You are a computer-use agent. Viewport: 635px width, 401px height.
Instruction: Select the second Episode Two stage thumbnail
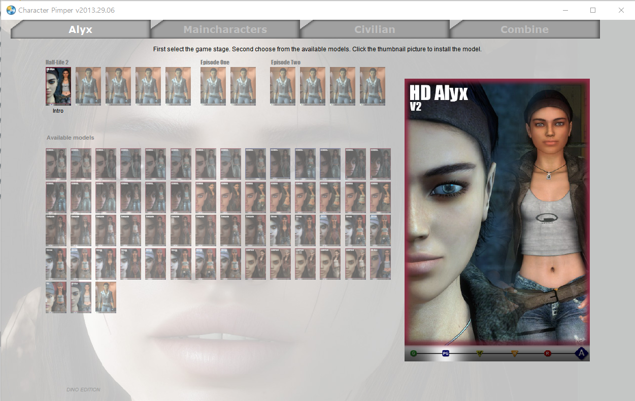[x=313, y=86]
